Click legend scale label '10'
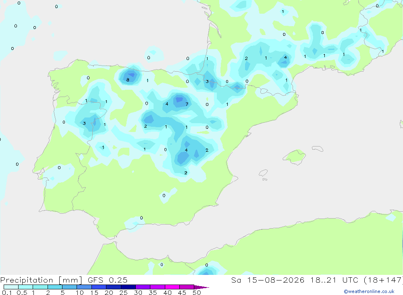 [x=79, y=293]
